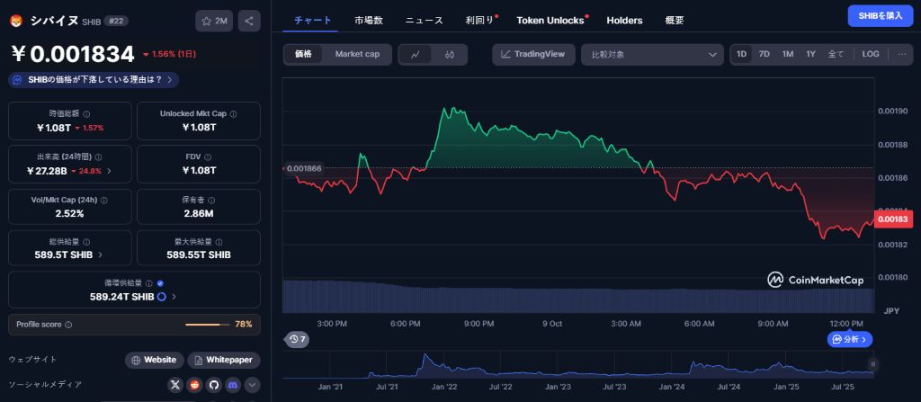The height and width of the screenshot is (402, 921).
Task: Expand 総供給量 589.5T SHIB chevron
Action: [100, 255]
